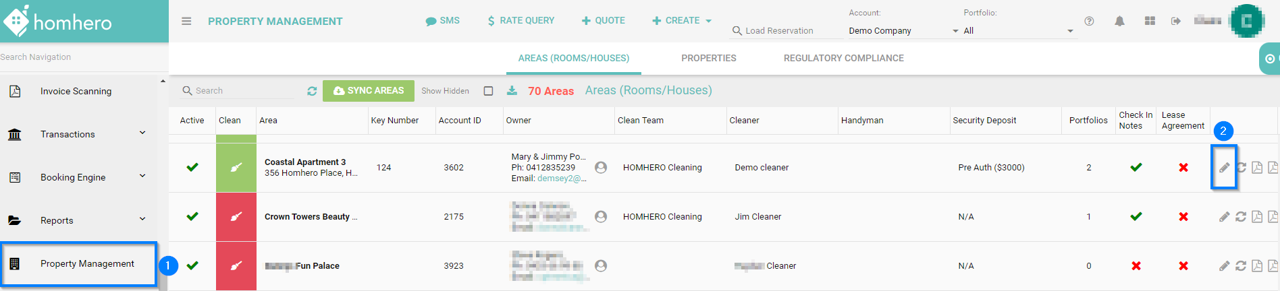Open the notifications bell

click(1119, 22)
